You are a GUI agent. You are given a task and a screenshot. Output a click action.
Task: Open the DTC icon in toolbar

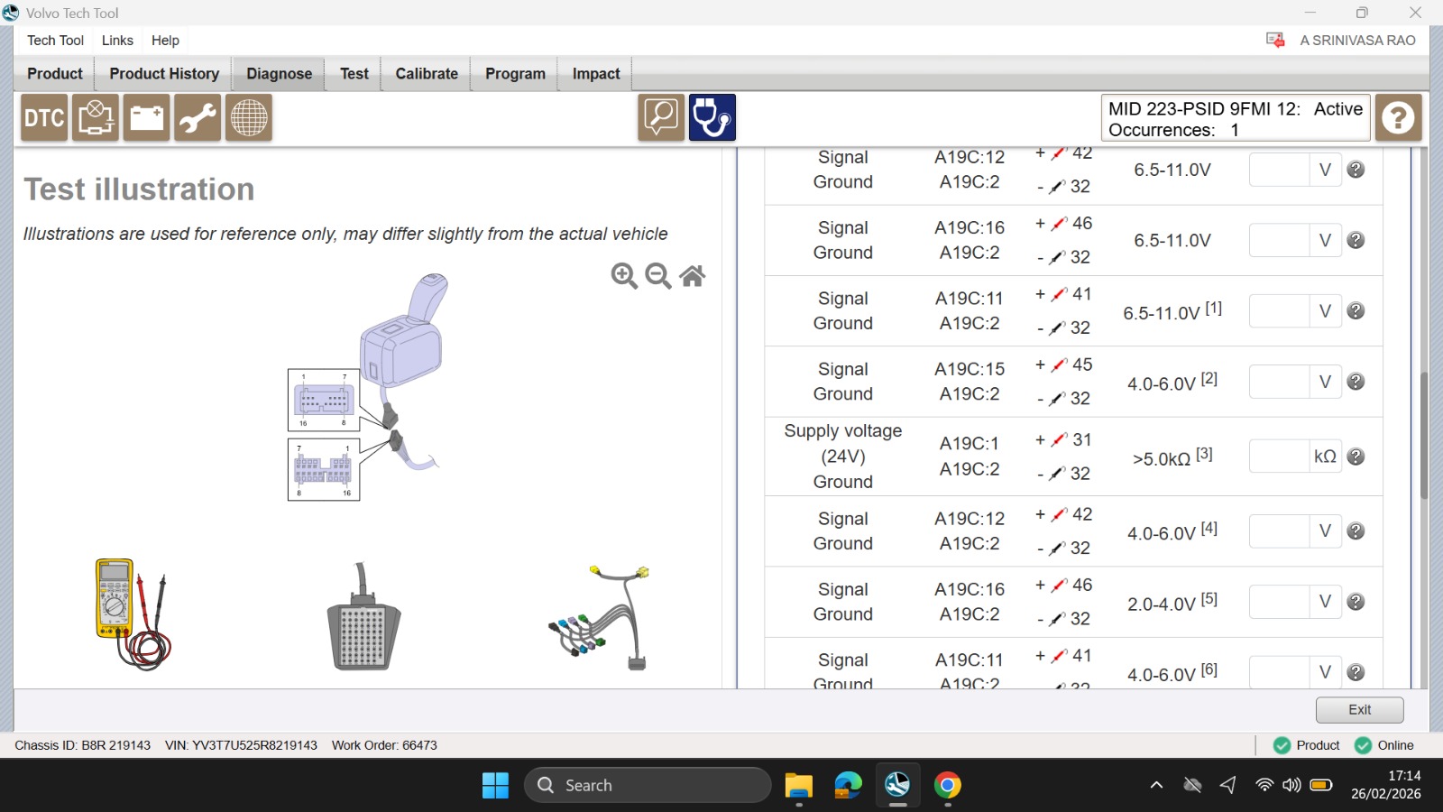(x=44, y=117)
